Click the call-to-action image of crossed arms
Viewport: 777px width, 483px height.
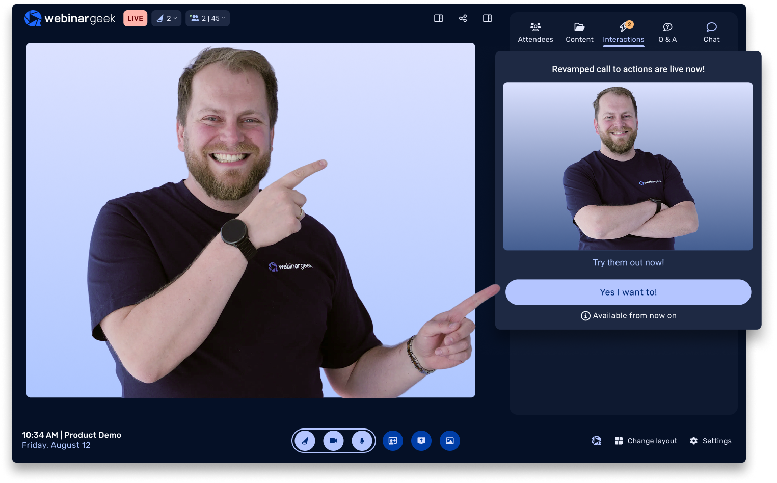point(628,166)
